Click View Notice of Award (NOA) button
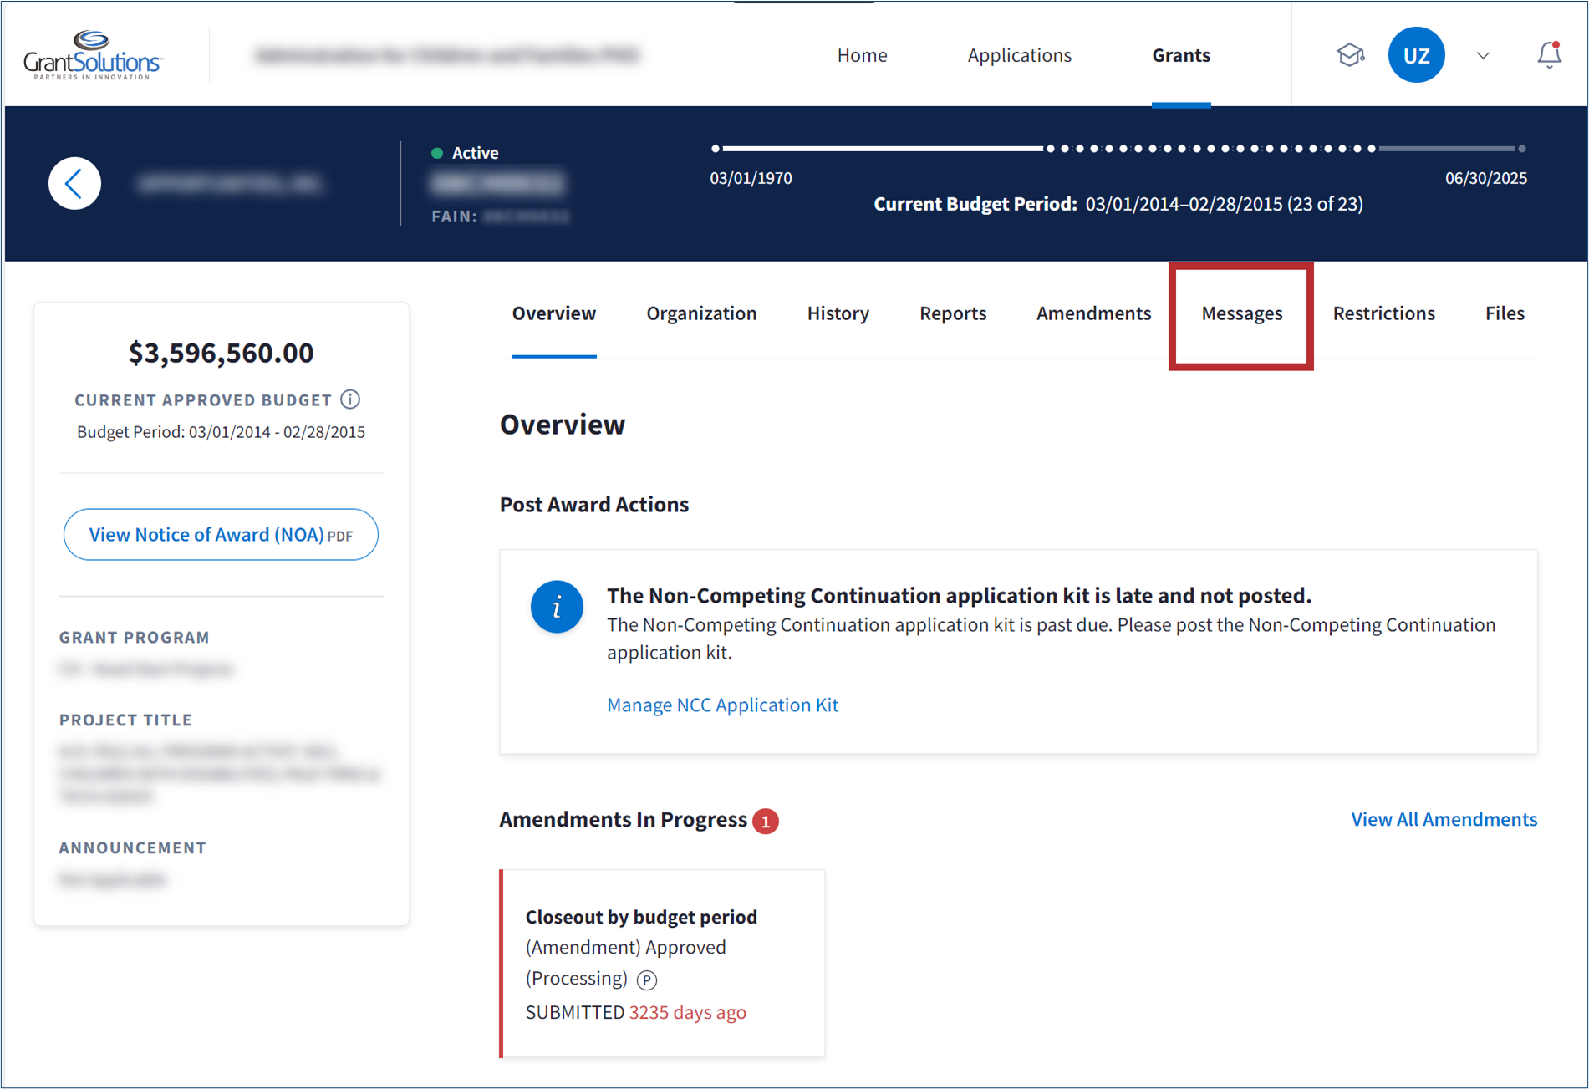1589x1089 pixels. pyautogui.click(x=221, y=535)
